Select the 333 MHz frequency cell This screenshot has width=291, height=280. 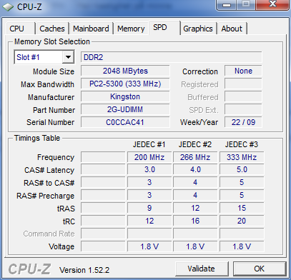pos(242,157)
